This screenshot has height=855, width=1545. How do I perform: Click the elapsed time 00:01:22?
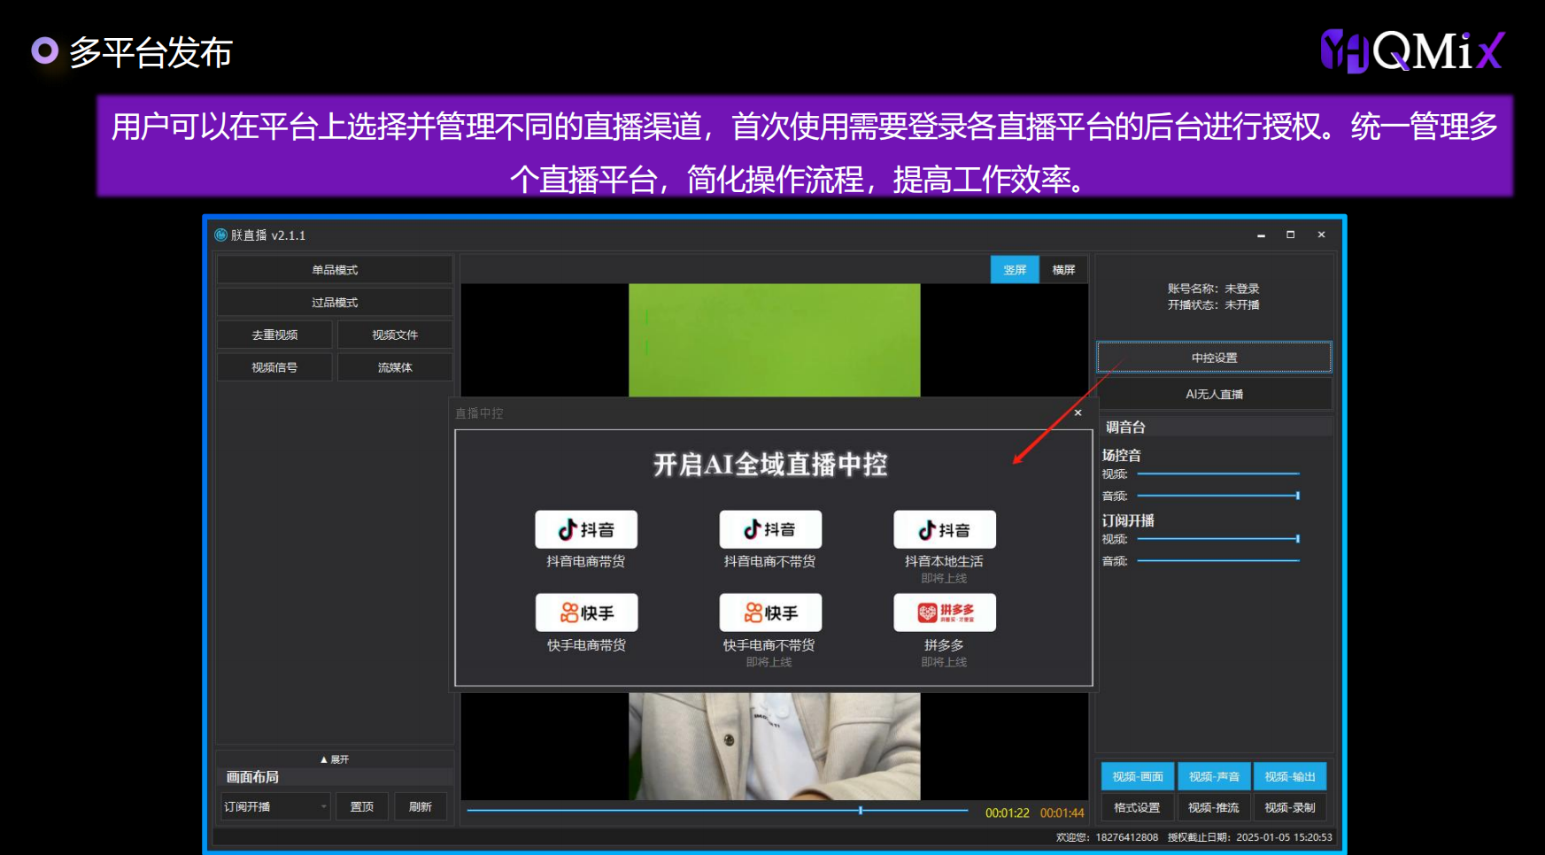(x=1008, y=813)
